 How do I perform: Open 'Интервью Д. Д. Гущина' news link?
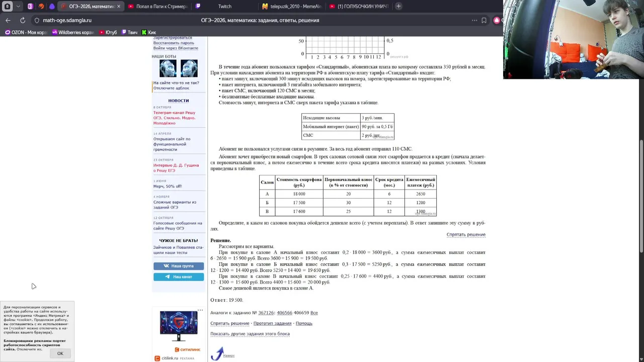pos(176,168)
